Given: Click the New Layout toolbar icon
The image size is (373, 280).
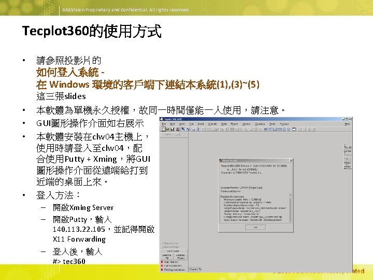Looking at the screenshot, I should coord(163,129).
